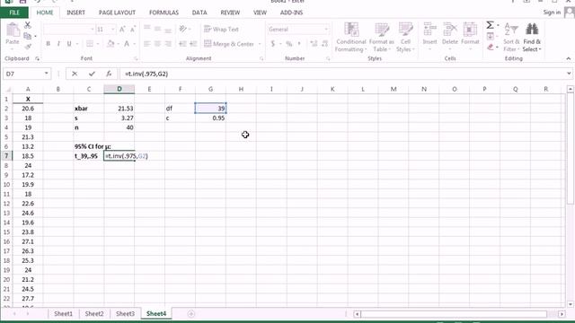Open Find & Select binoculars
575x323 pixels.
click(x=532, y=38)
